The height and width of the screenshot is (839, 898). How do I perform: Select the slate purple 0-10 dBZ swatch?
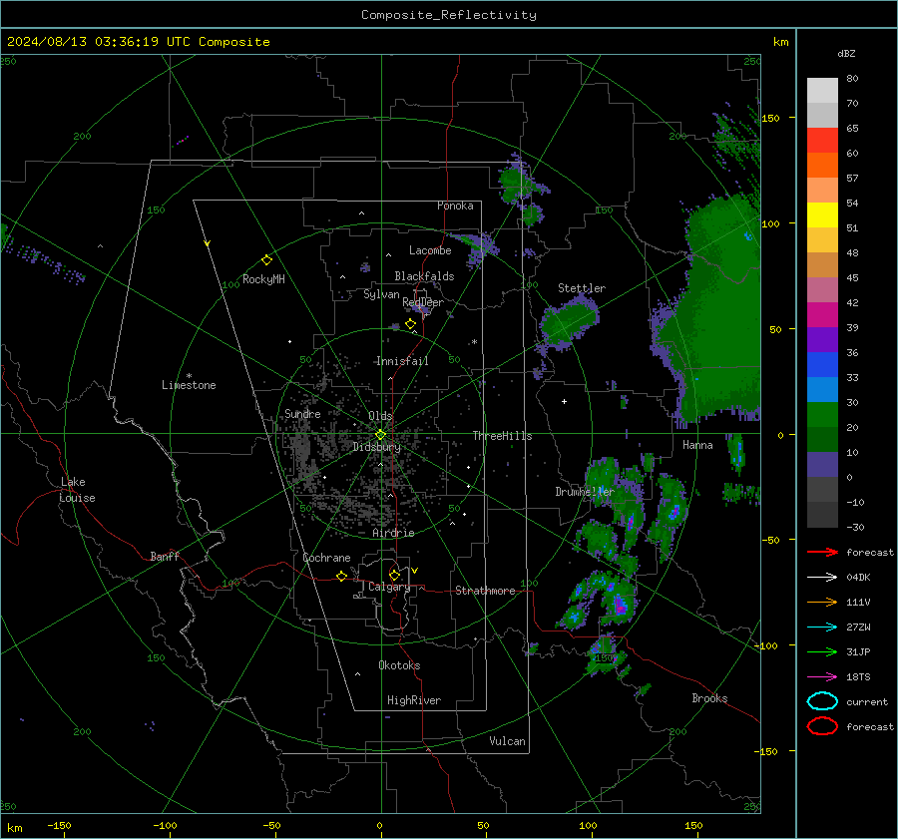(822, 465)
